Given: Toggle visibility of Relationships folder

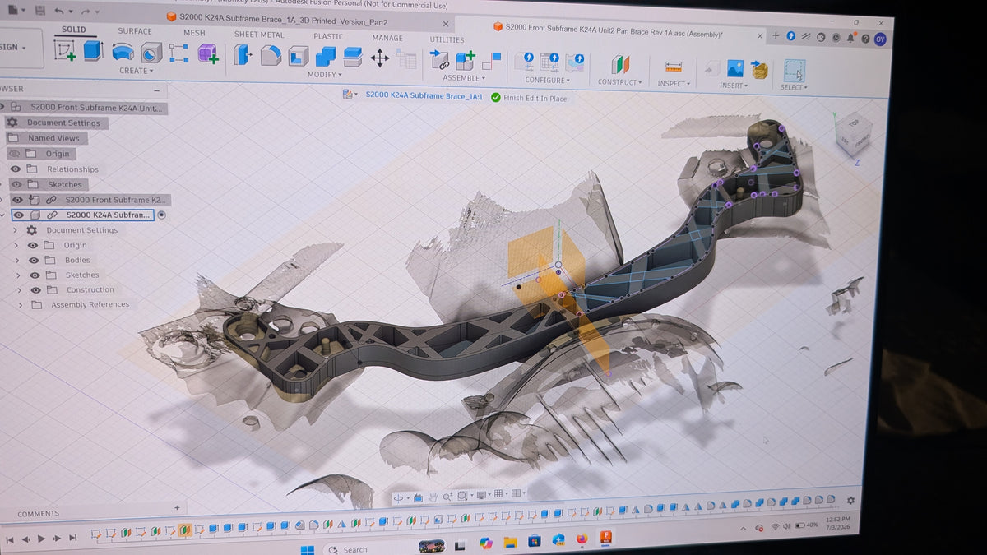Looking at the screenshot, I should pos(16,169).
